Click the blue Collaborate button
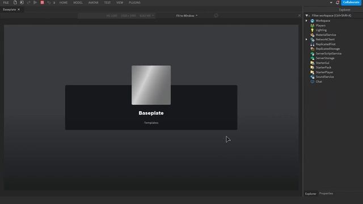Screen dimensions: 363x204 pyautogui.click(x=351, y=2)
